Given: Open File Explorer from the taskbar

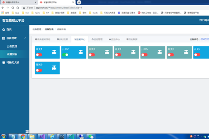Looking at the screenshot, I should [x=32, y=136].
